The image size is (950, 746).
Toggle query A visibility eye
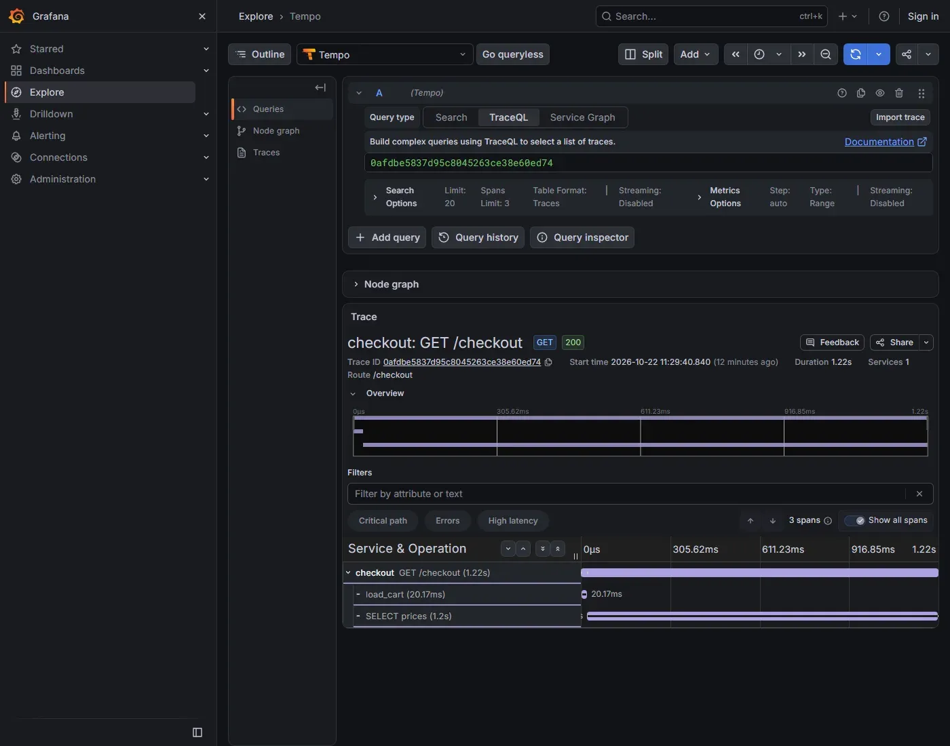880,93
